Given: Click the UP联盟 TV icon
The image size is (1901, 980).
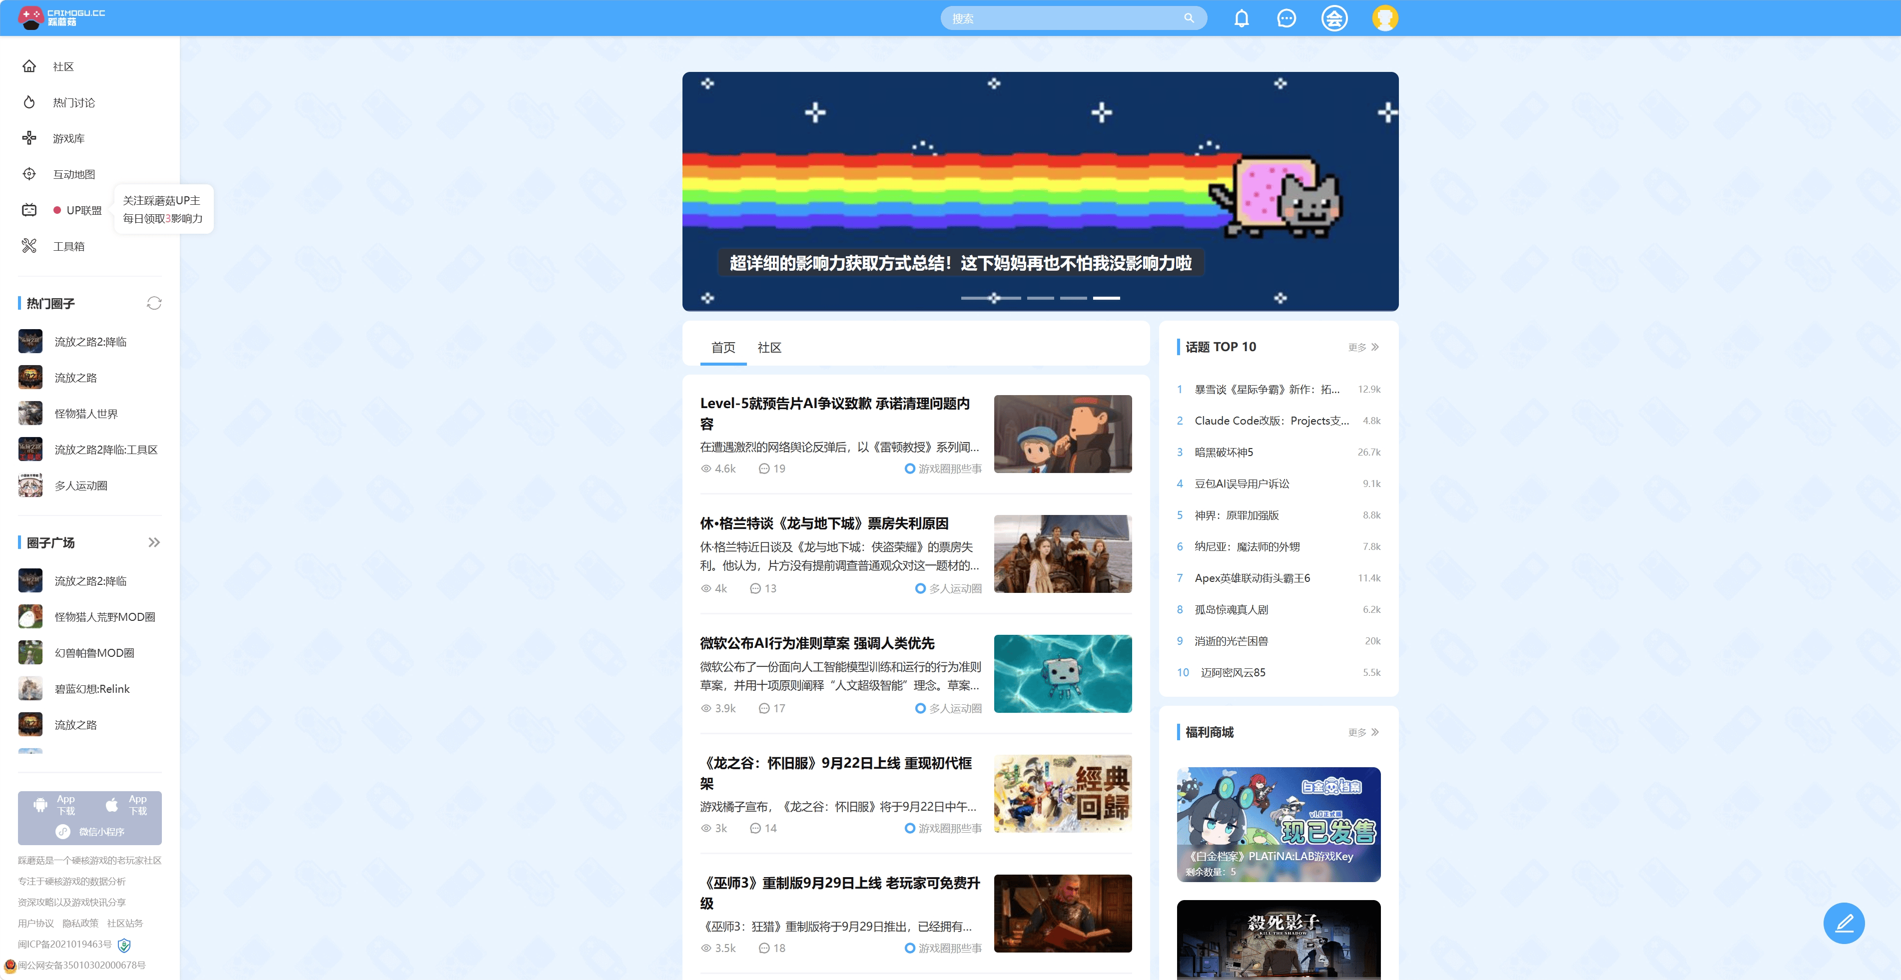Looking at the screenshot, I should click(x=29, y=210).
